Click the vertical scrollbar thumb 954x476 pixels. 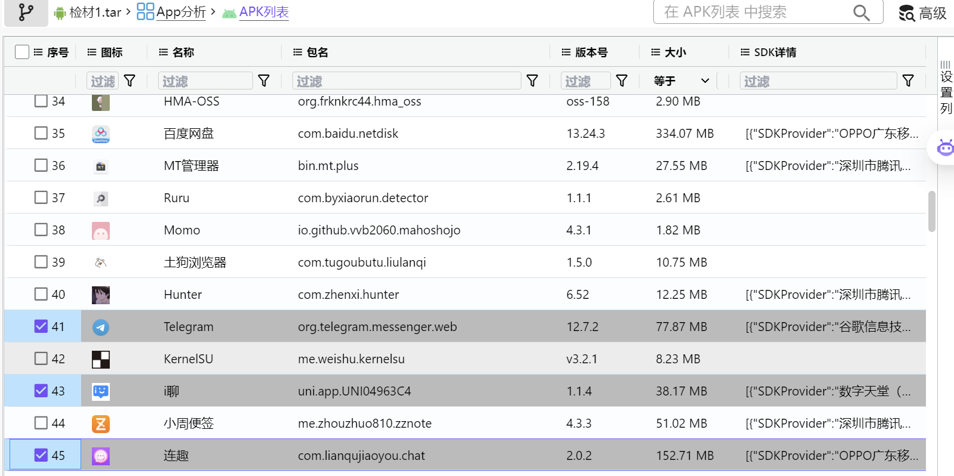coord(932,211)
